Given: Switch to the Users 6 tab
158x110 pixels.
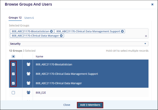Looking at the screenshot, I should pos(29,18).
